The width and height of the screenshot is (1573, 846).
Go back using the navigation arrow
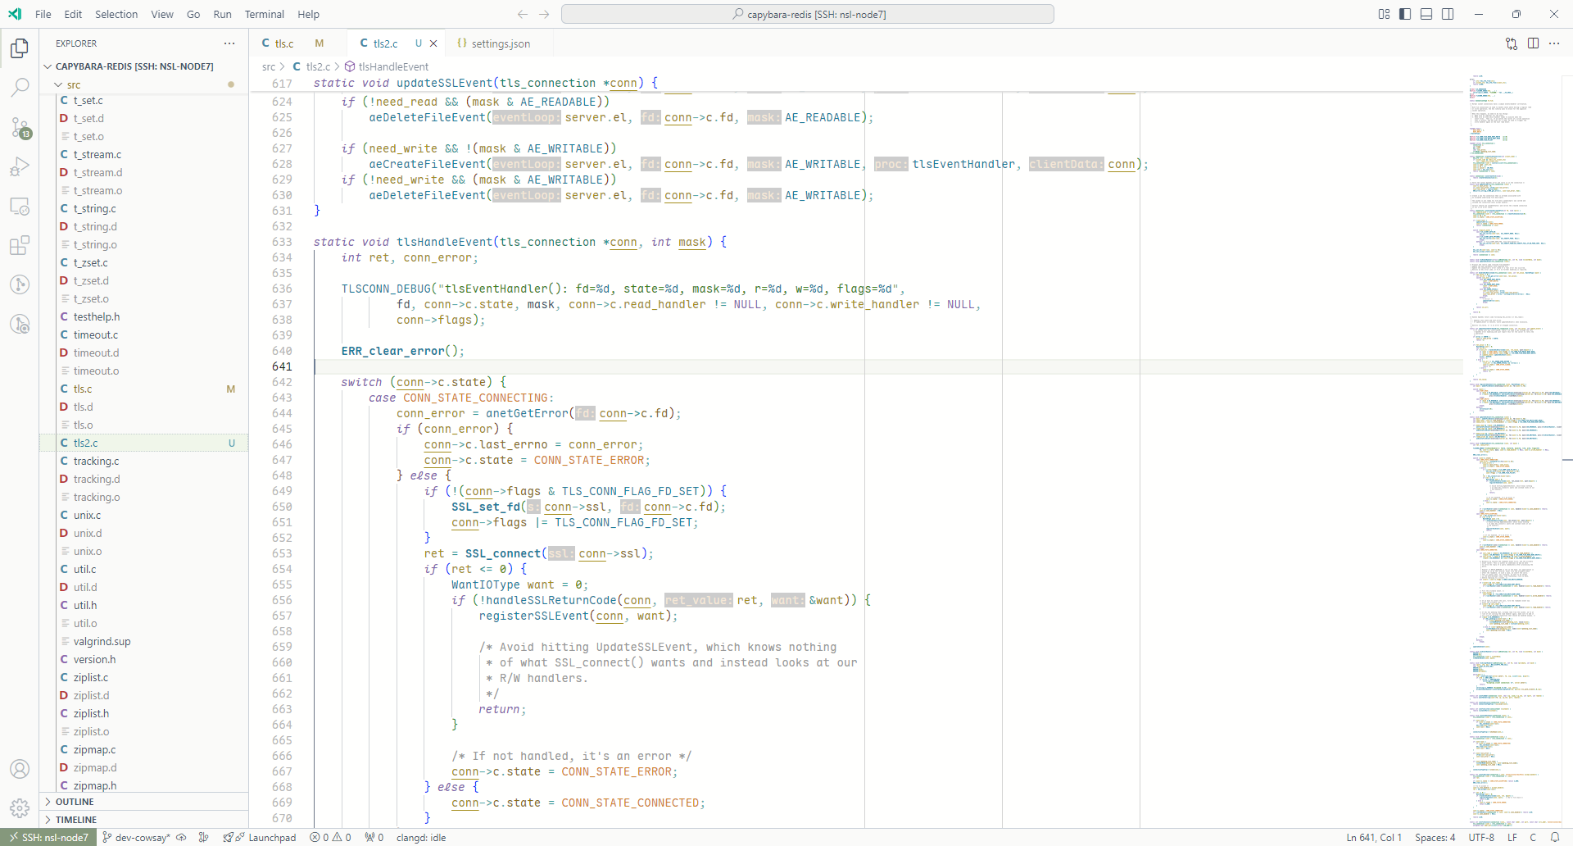pos(523,14)
